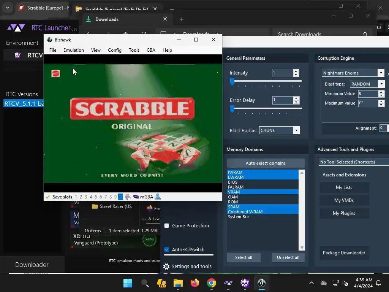Click Intensity value stepper arrows
This screenshot has width=389, height=292.
coord(296,73)
